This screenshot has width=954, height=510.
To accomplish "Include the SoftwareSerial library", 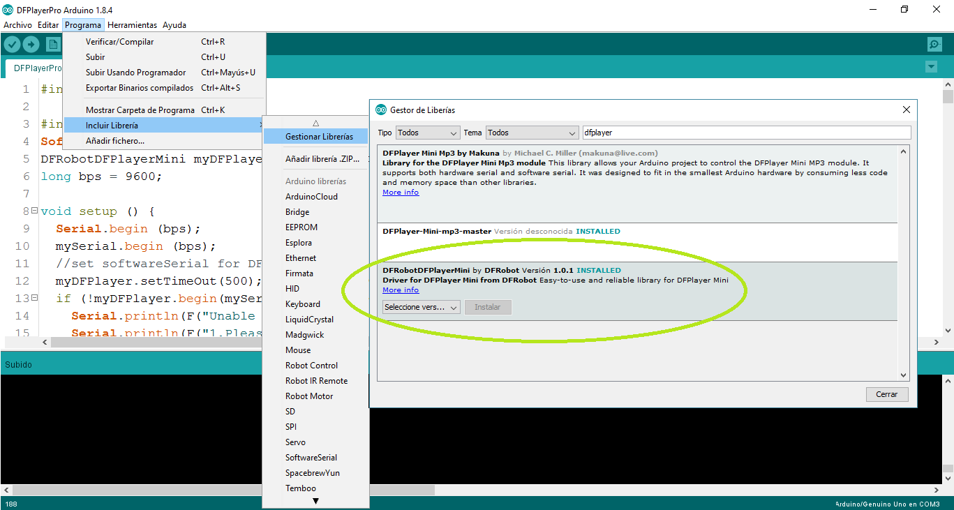I will pyautogui.click(x=315, y=458).
